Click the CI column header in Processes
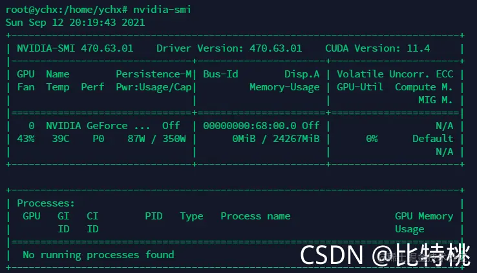Screen dimensions: 477x273 tap(92, 216)
